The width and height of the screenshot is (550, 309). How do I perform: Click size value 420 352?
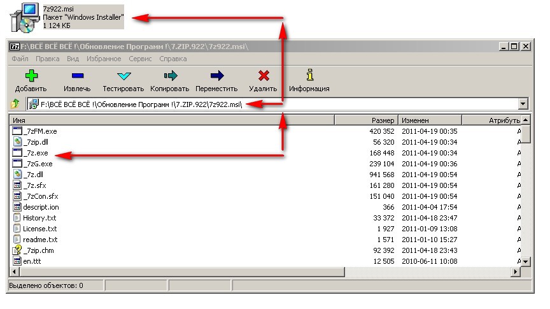click(x=382, y=131)
